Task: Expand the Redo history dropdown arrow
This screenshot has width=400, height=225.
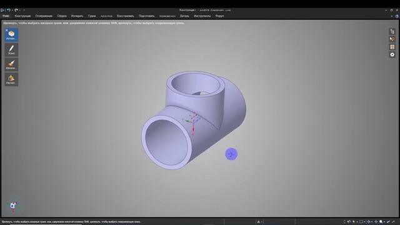Action: [x=19, y=10]
